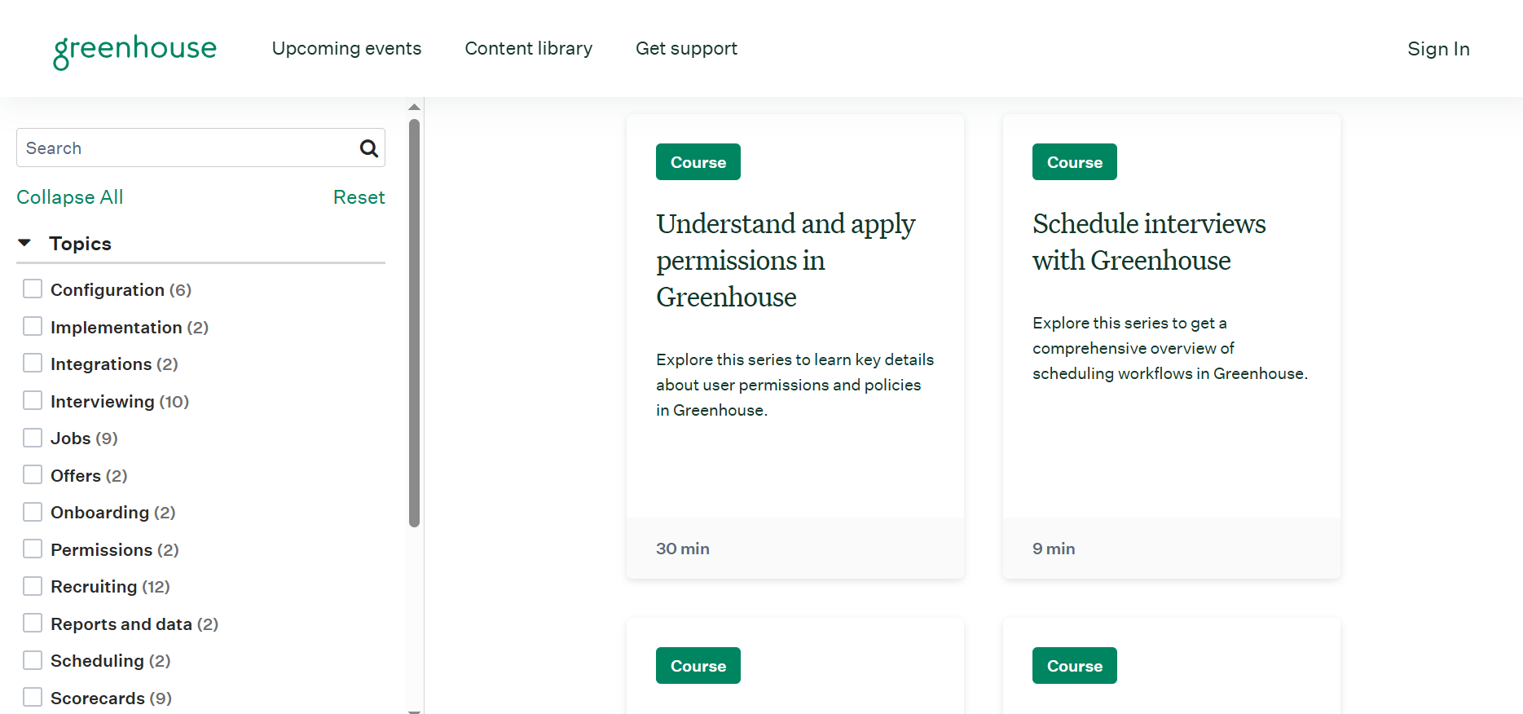Click the greenhouse logo
Image resolution: width=1523 pixels, height=714 pixels.
[x=135, y=51]
